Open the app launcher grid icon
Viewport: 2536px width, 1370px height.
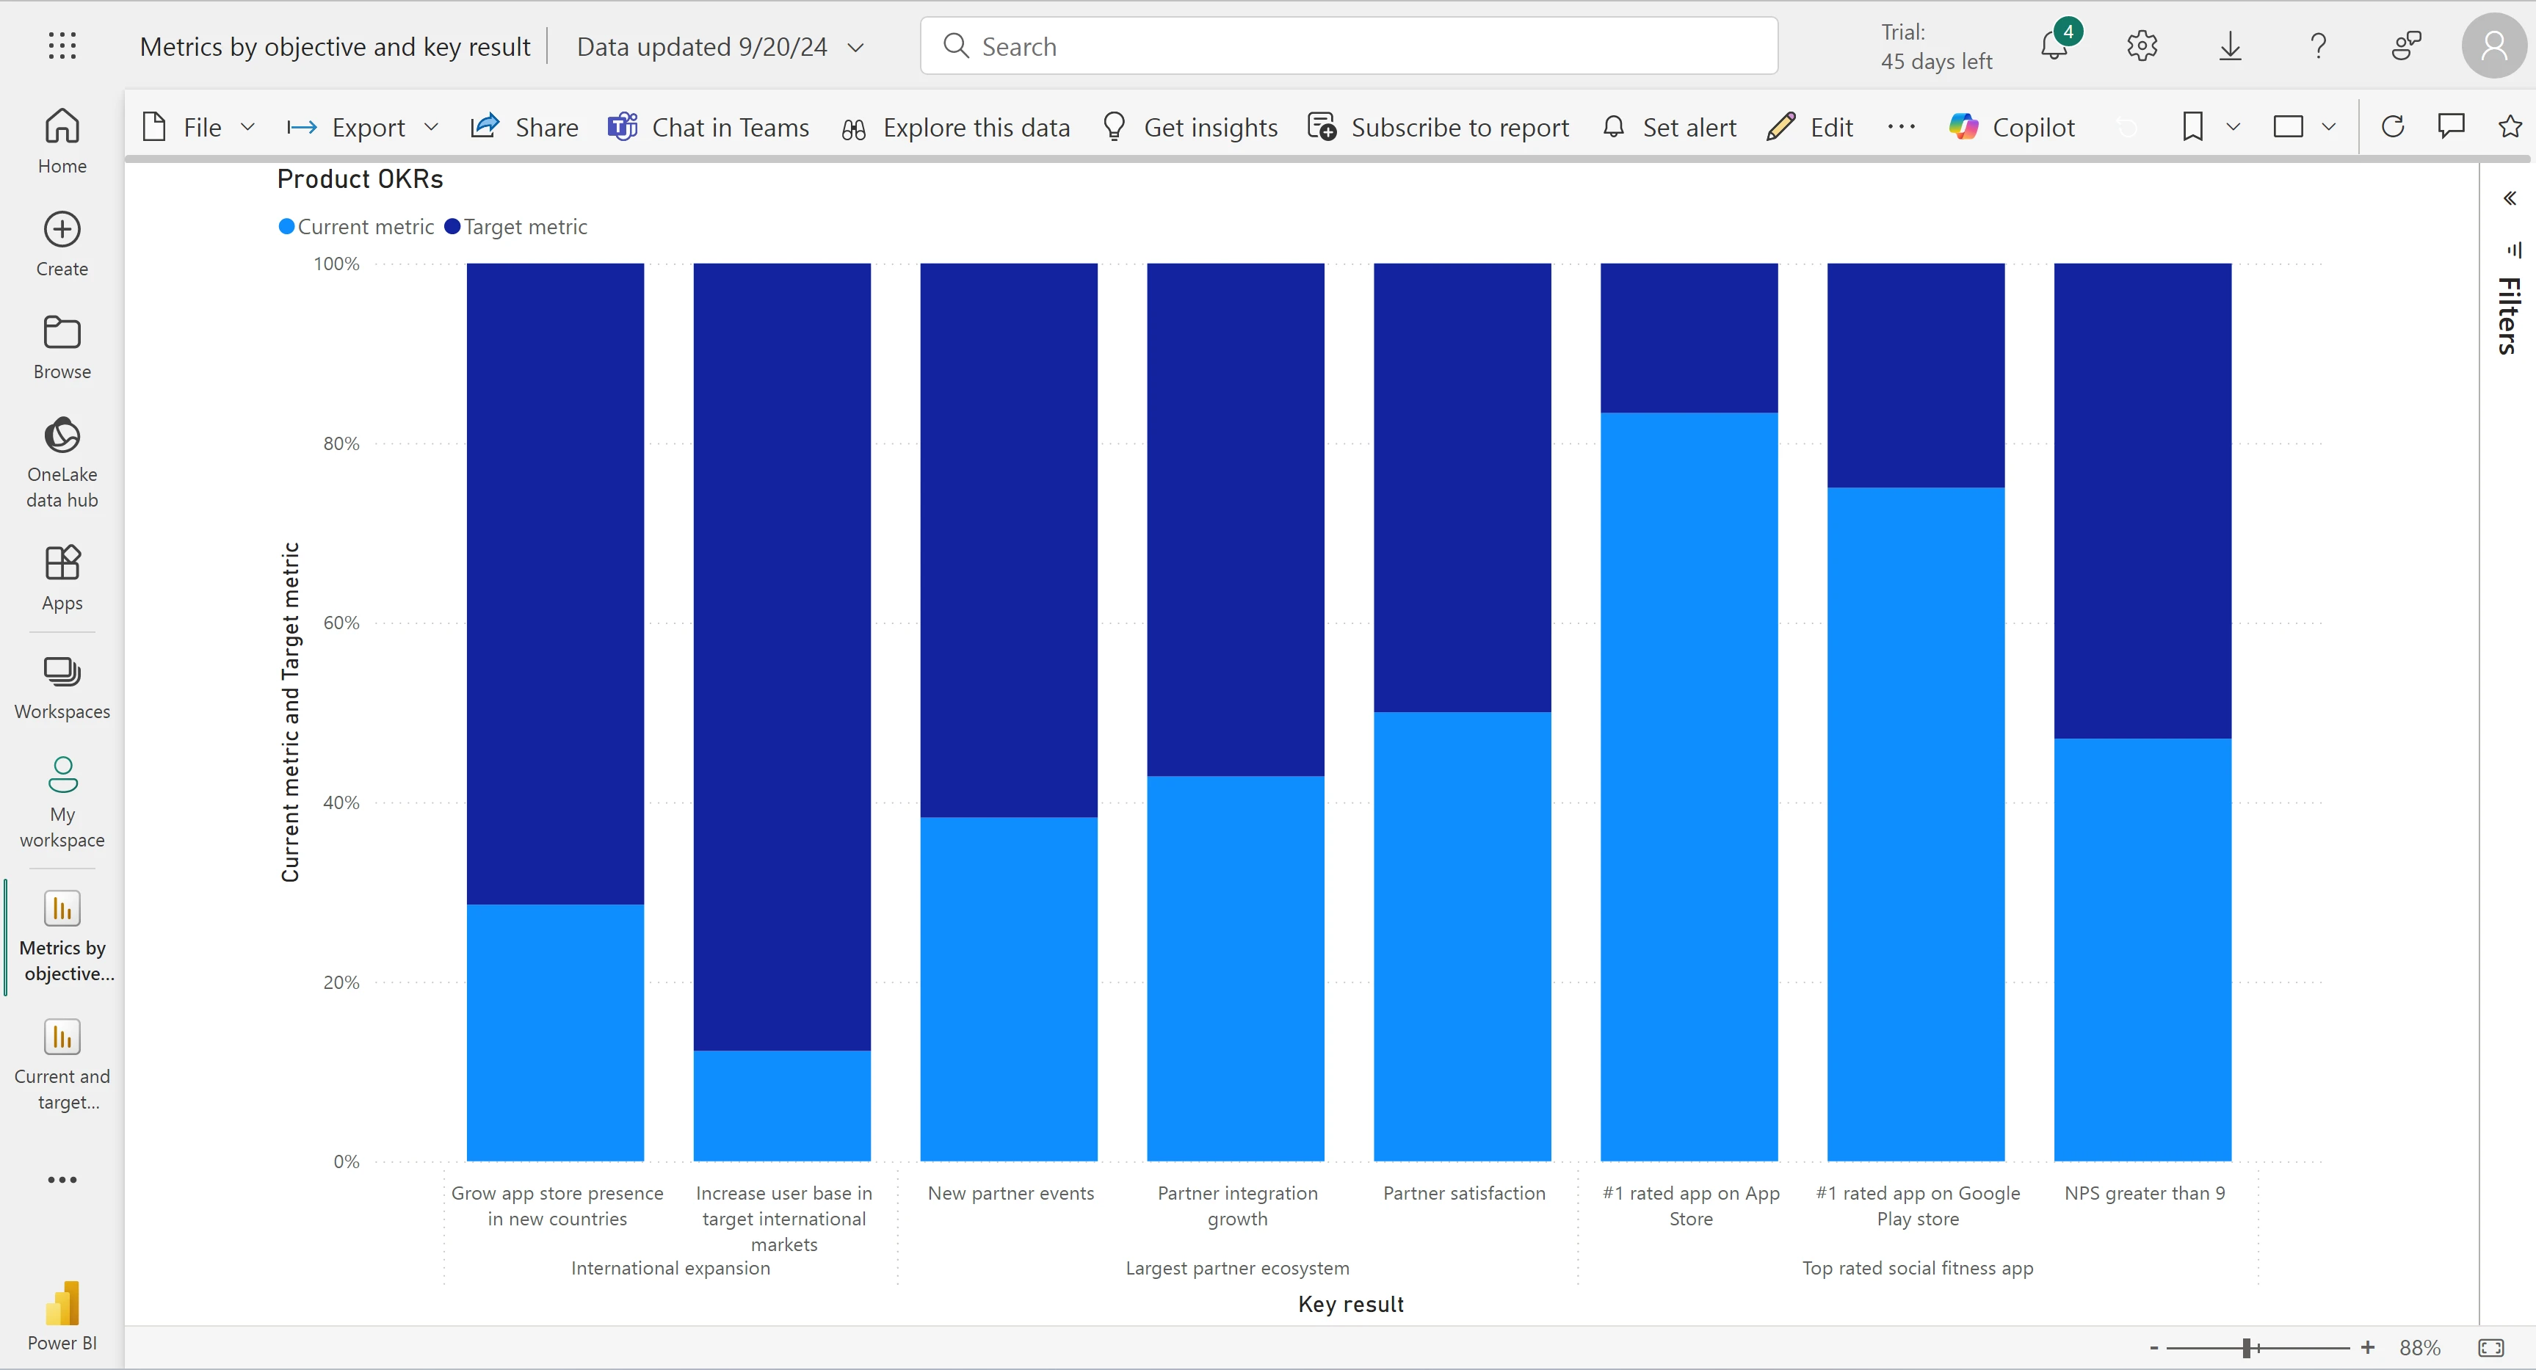point(62,46)
